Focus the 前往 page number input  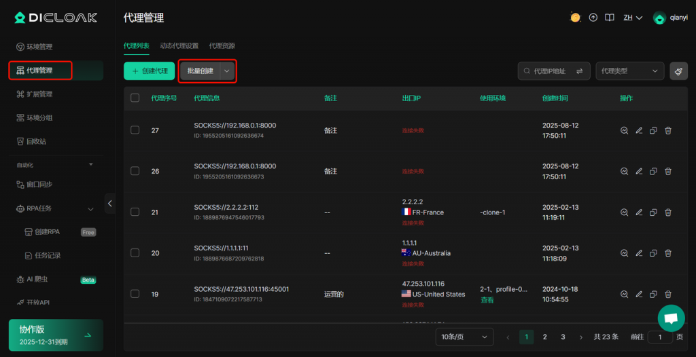click(660, 337)
